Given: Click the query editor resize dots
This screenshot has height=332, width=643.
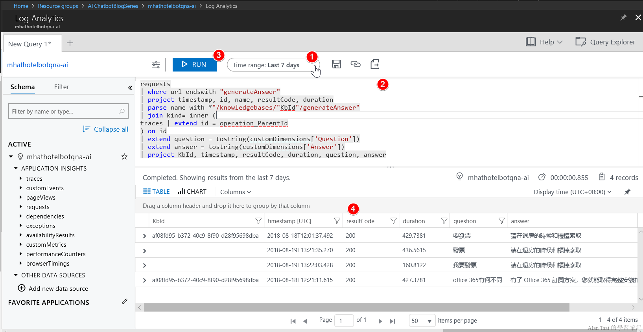Looking at the screenshot, I should coord(390,167).
